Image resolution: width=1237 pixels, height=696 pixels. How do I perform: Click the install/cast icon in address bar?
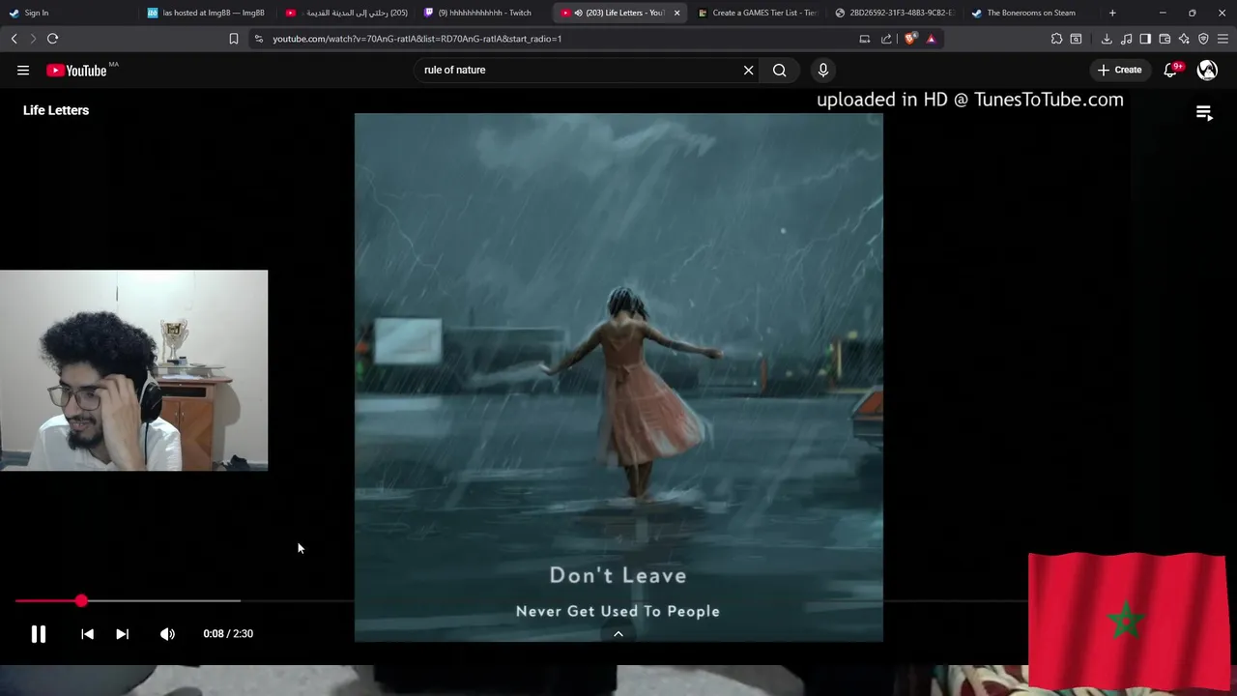865,39
